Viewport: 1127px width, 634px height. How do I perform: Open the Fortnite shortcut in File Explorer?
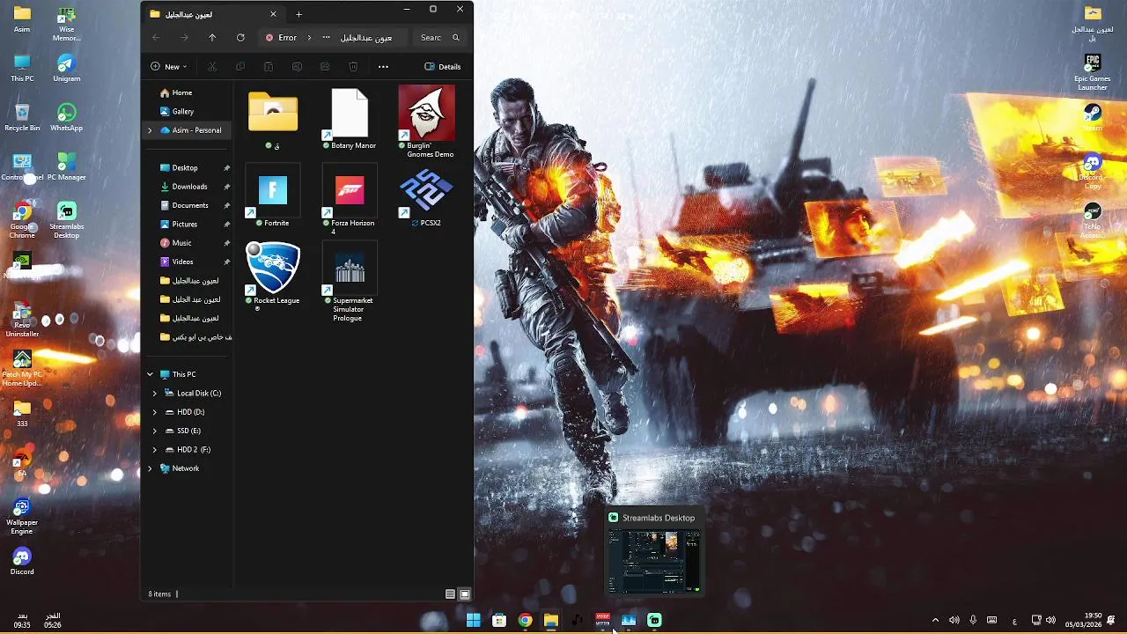[273, 197]
